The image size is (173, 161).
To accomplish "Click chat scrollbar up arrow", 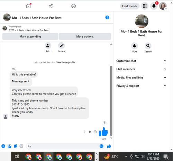I will click(x=111, y=44).
